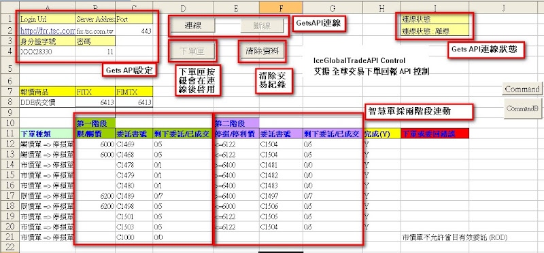Select the <=6000 stop price cell
The height and width of the screenshot is (253, 544).
[x=236, y=207]
